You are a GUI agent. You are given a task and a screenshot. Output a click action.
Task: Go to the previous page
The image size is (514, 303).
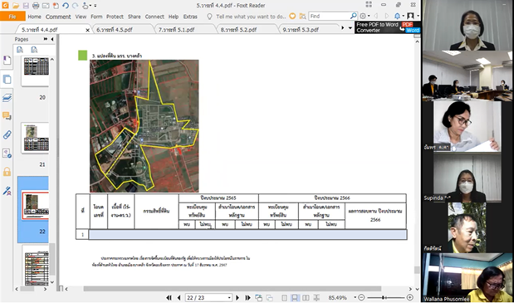tap(179, 297)
